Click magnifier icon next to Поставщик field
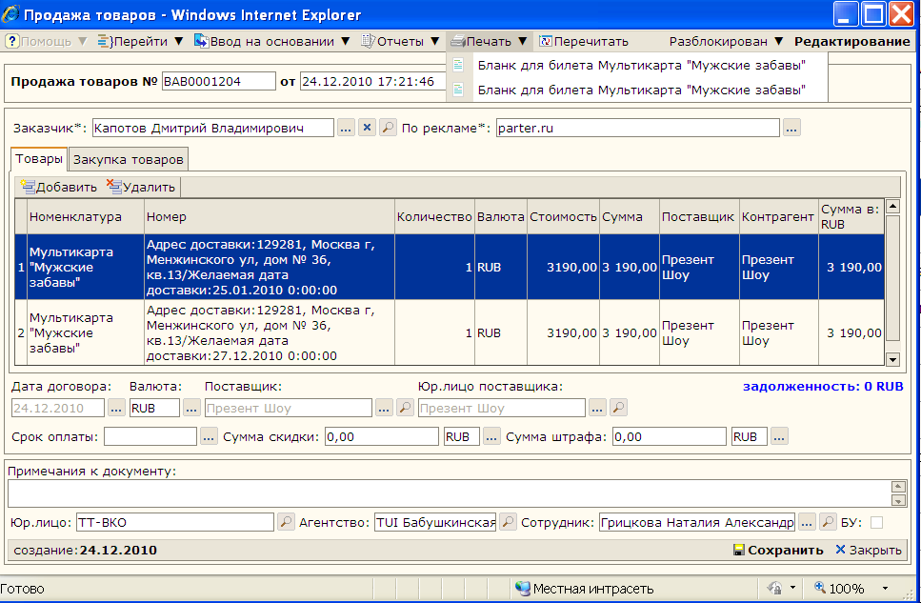 click(x=406, y=408)
